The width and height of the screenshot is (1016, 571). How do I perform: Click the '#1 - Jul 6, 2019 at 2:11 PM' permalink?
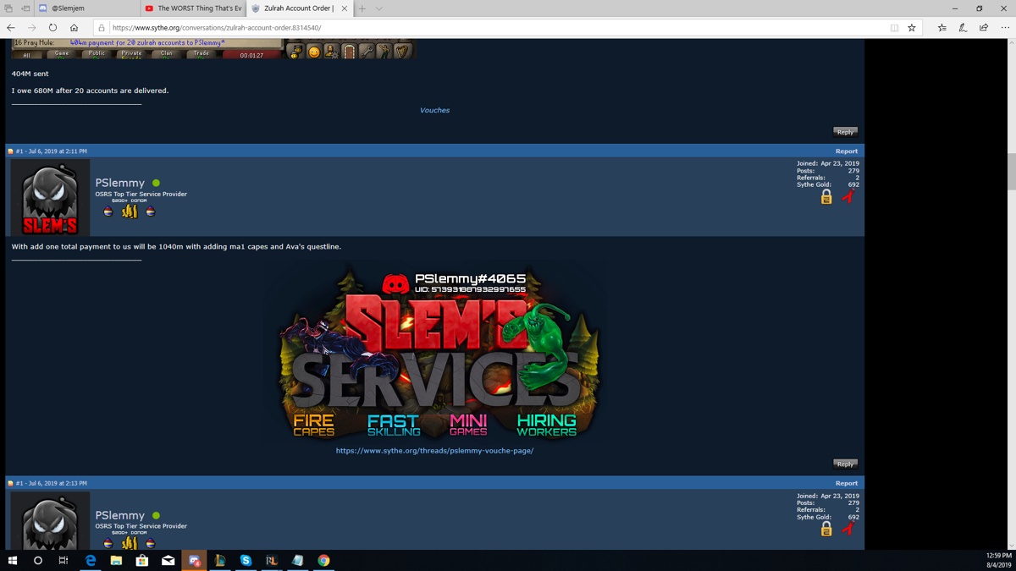click(x=51, y=151)
